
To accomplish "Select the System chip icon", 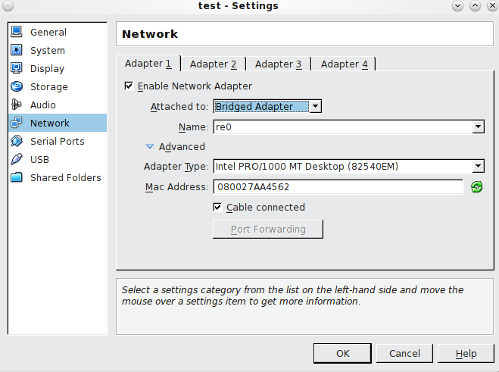I will click(x=17, y=50).
